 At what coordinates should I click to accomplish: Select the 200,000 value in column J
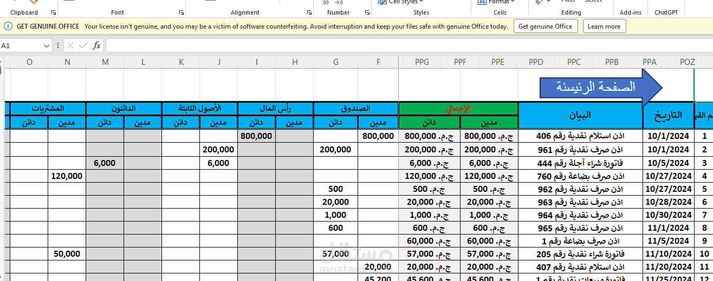219,150
